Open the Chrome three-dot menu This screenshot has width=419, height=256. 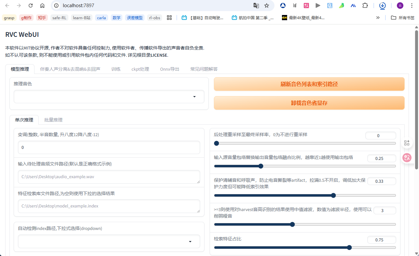pyautogui.click(x=412, y=6)
